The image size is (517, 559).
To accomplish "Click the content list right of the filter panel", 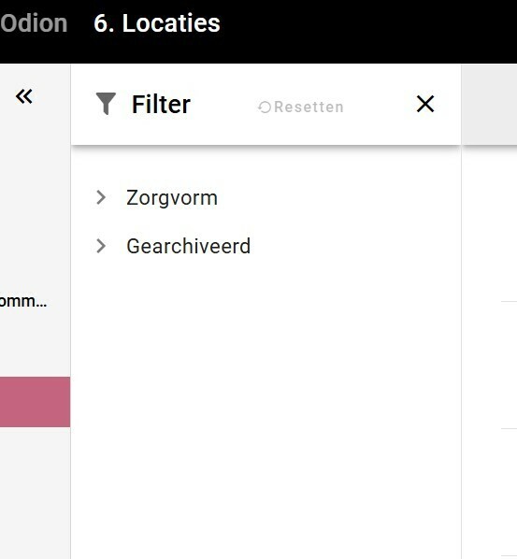I will tap(489, 353).
